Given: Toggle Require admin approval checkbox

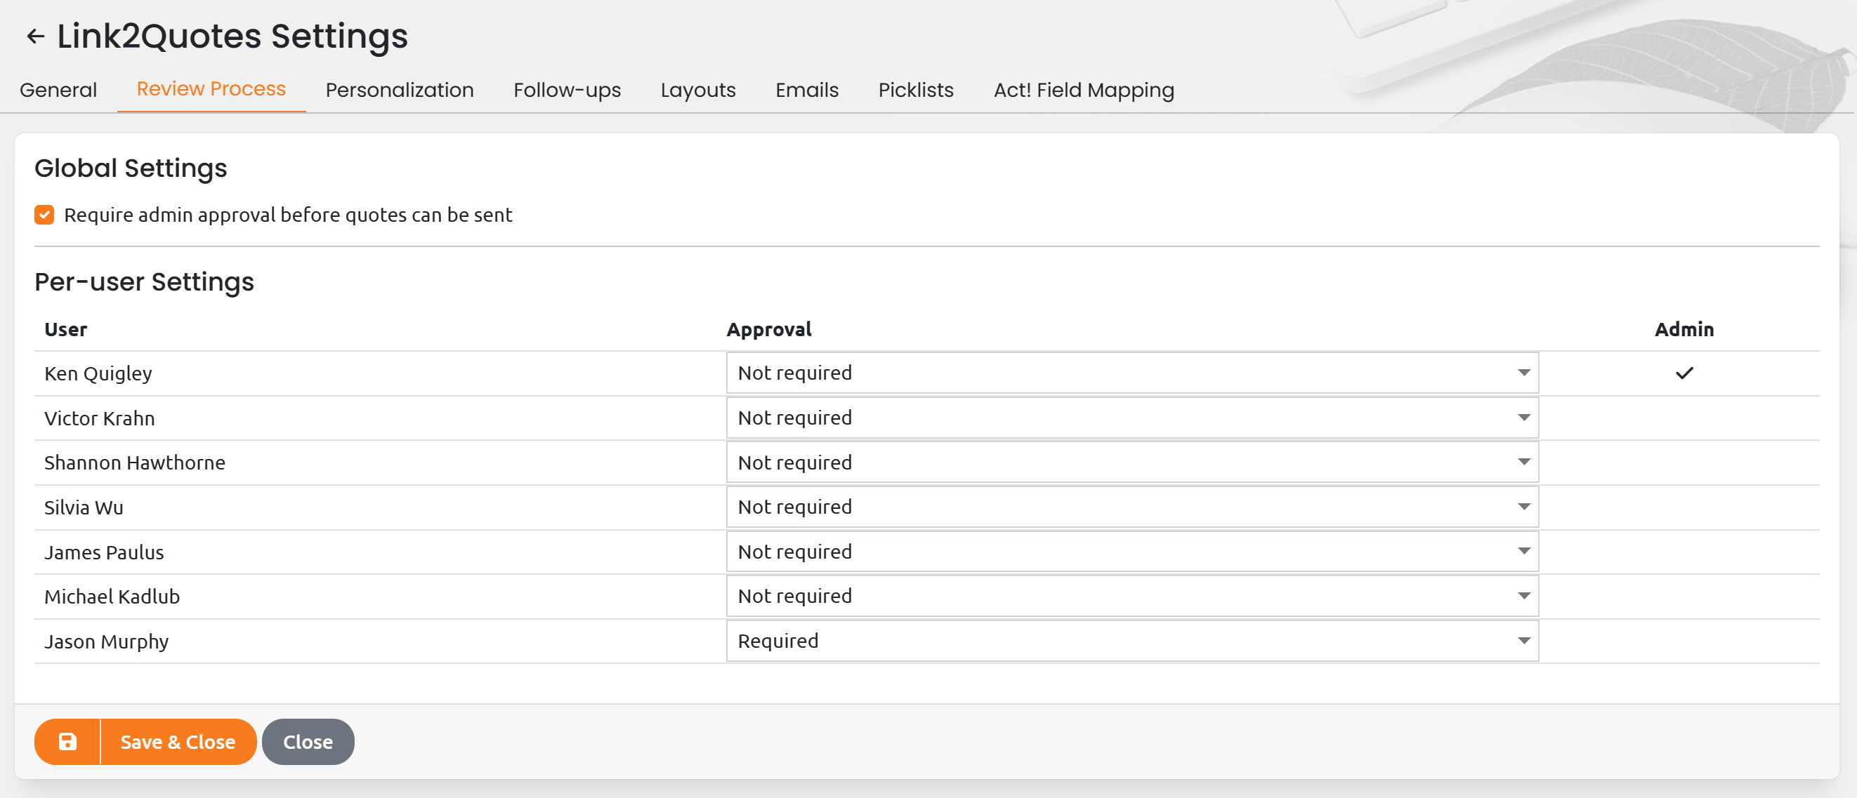Looking at the screenshot, I should [44, 215].
